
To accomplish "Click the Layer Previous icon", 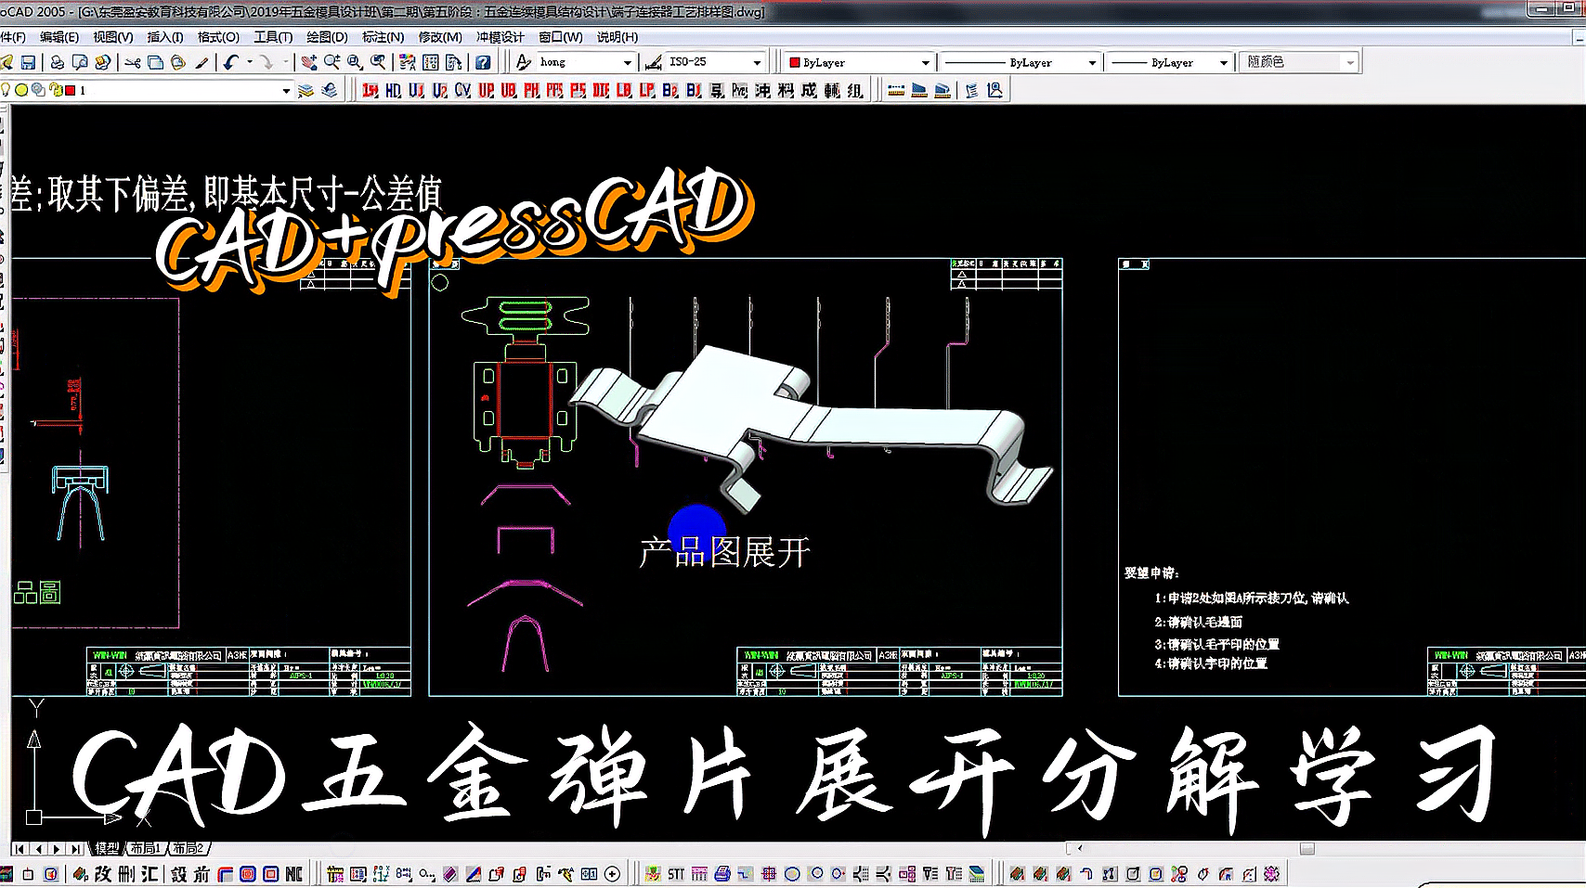I will pyautogui.click(x=329, y=90).
